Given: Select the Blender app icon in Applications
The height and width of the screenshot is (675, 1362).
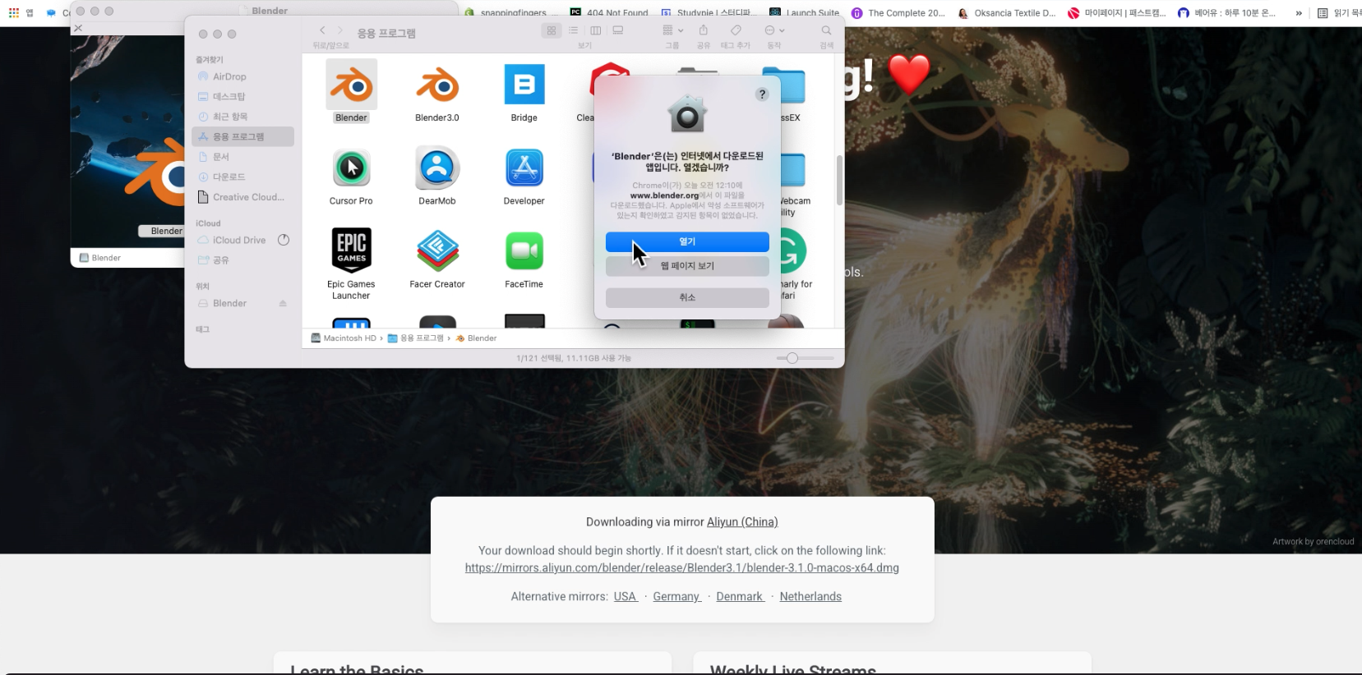Looking at the screenshot, I should point(351,85).
